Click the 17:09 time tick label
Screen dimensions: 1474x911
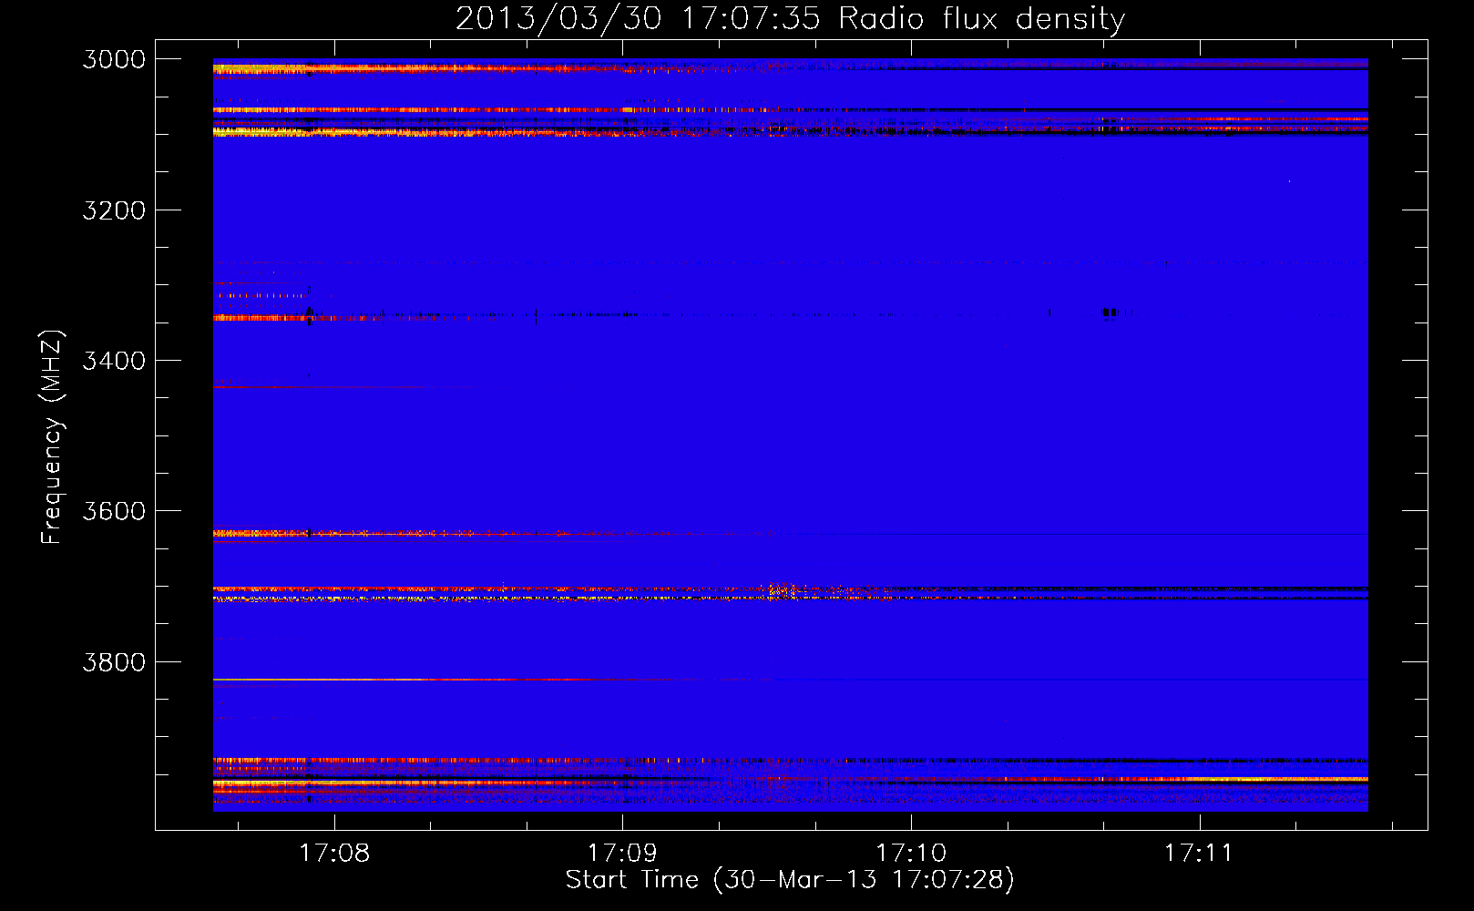622,853
